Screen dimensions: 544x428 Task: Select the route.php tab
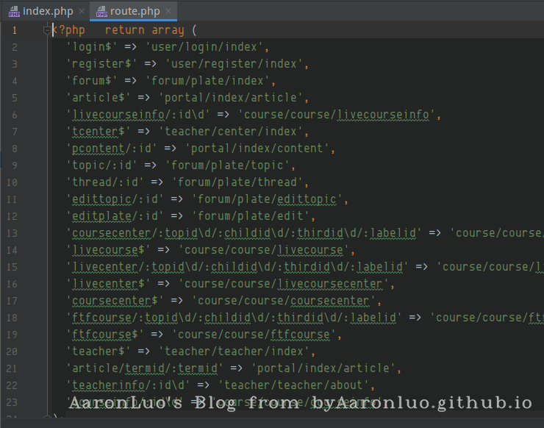tap(135, 11)
